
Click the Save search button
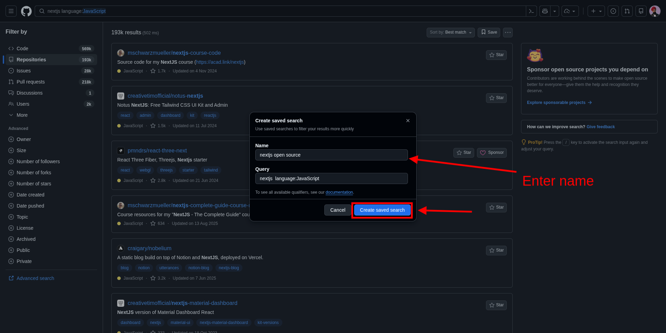[x=489, y=32]
